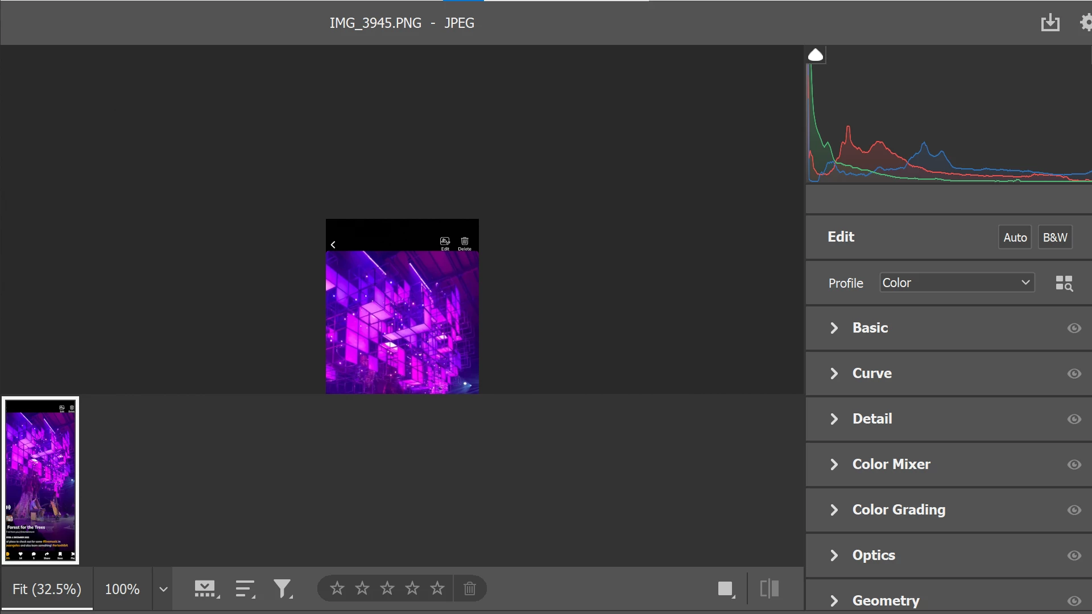The width and height of the screenshot is (1092, 614).
Task: Open the Profile Color dropdown
Action: (x=957, y=283)
